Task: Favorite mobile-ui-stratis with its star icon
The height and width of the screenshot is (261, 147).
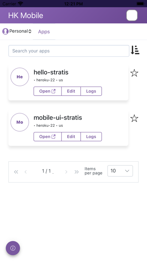Action: click(x=134, y=118)
